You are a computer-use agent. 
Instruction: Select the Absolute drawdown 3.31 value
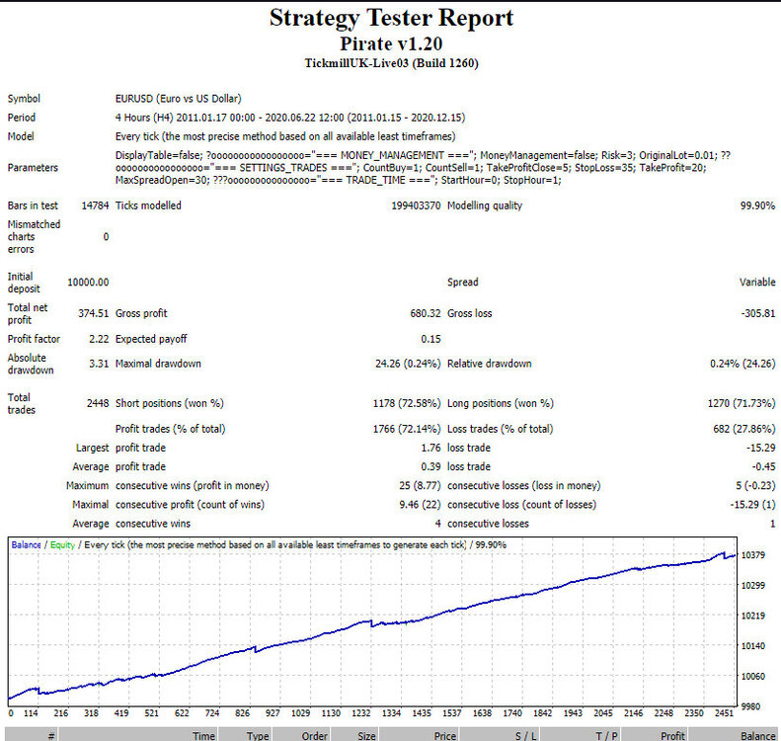tap(99, 364)
